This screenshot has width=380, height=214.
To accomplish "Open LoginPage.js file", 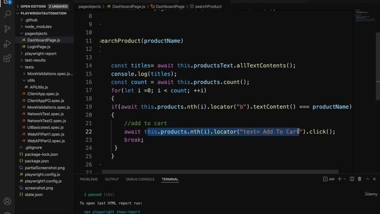I will [39, 47].
